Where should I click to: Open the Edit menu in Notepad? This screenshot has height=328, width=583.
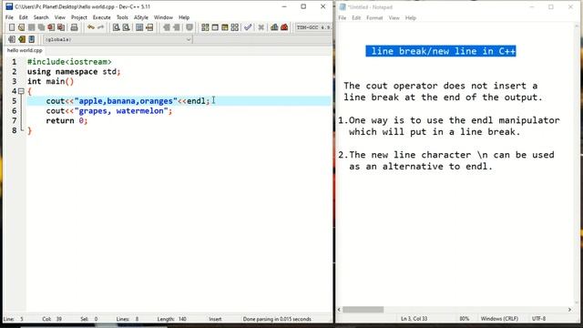coord(356,18)
